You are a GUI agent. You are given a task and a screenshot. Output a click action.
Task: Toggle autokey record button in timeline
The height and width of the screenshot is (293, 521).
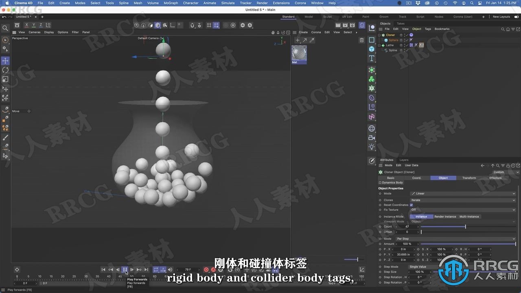click(213, 269)
